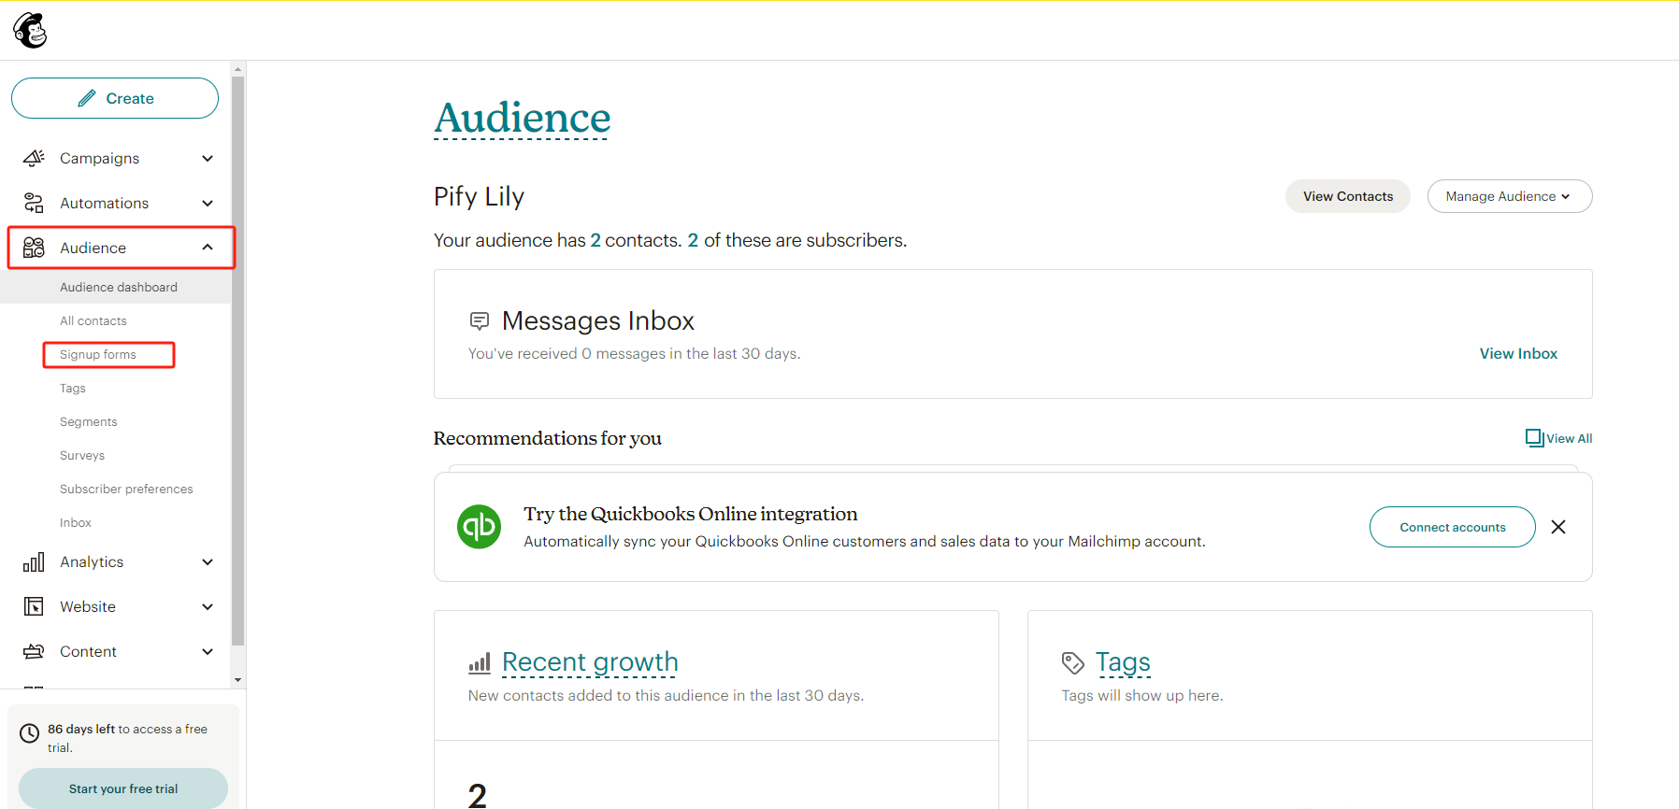
Task: Open the Manage Audience dropdown
Action: [1510, 196]
